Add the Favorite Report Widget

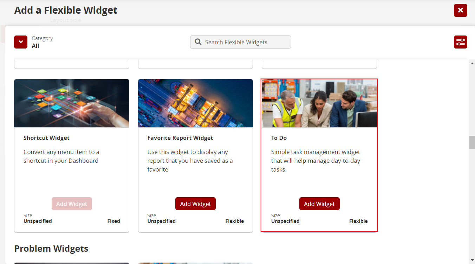tap(195, 204)
